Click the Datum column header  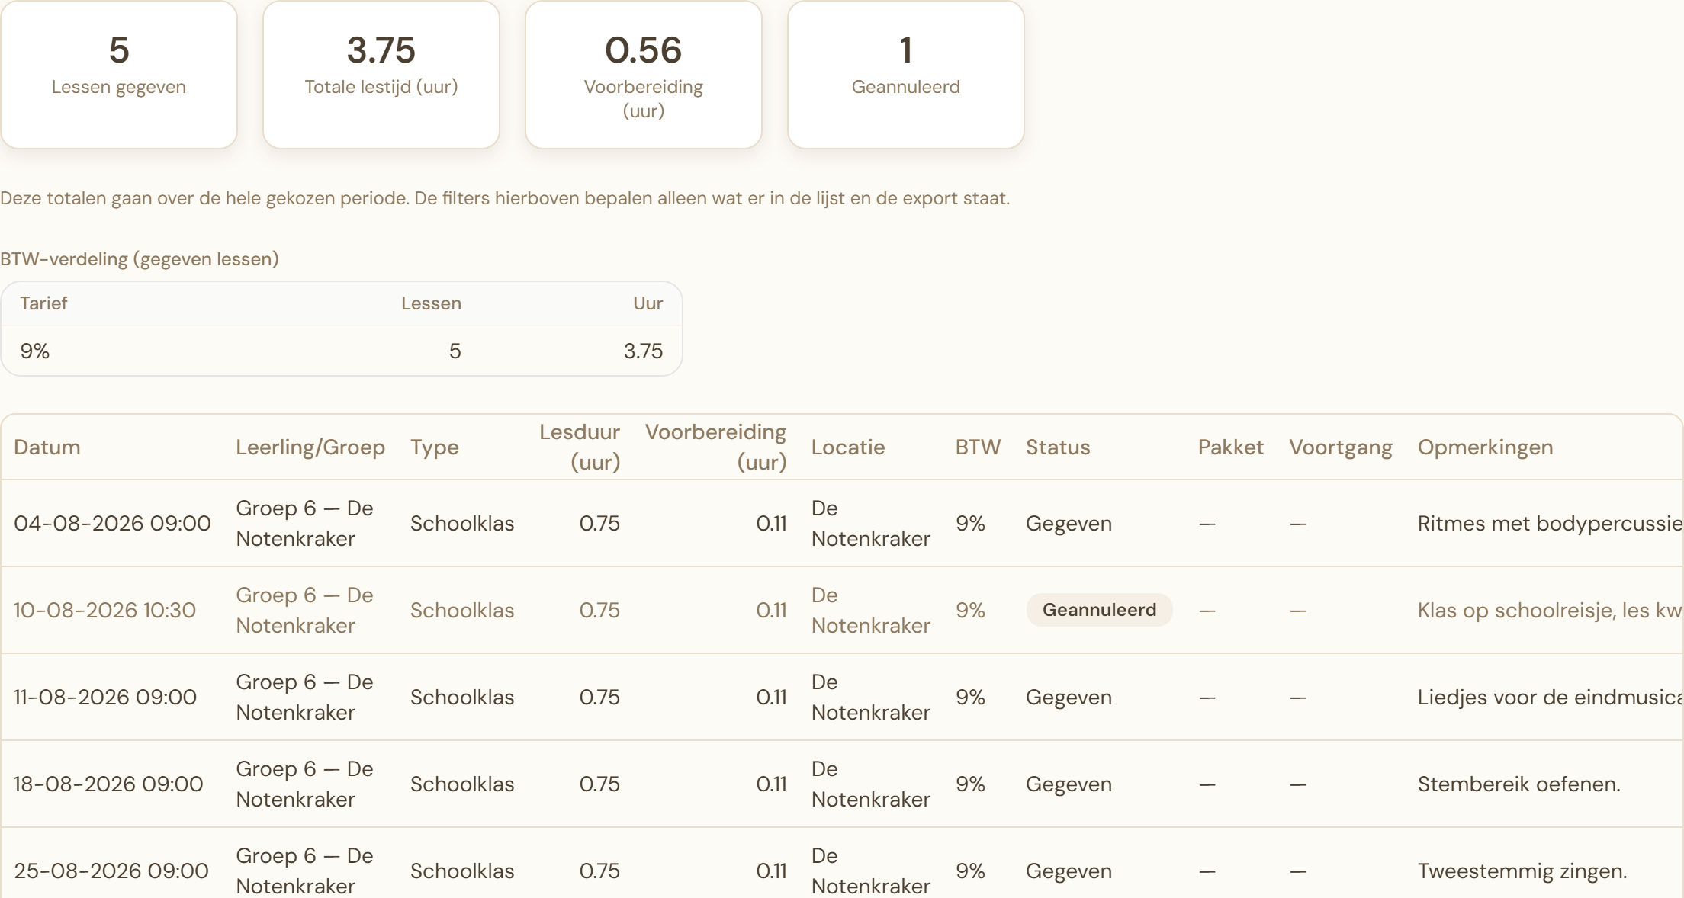[47, 447]
